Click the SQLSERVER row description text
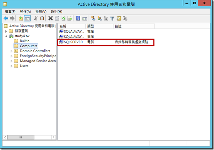 coord(133,42)
